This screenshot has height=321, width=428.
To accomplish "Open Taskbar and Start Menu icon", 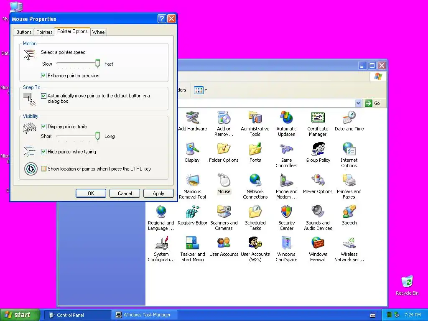I will 192,249.
